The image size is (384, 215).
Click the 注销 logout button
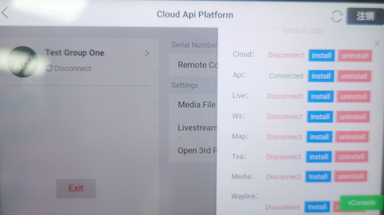(x=365, y=16)
